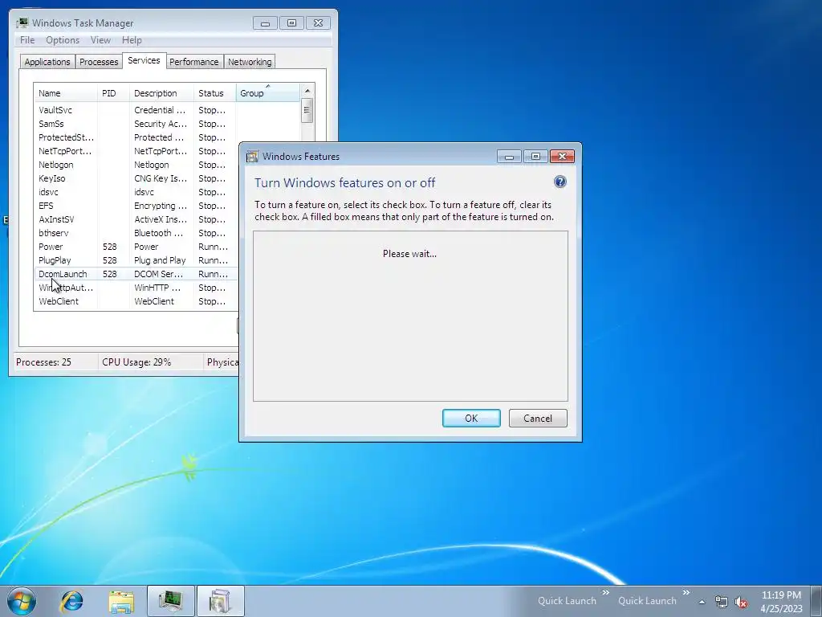Image resolution: width=822 pixels, height=617 pixels.
Task: Launch Internet Explorer from the taskbar
Action: tap(71, 601)
